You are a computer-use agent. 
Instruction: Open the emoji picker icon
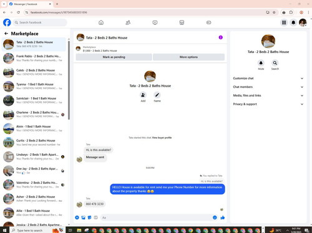[x=215, y=217]
